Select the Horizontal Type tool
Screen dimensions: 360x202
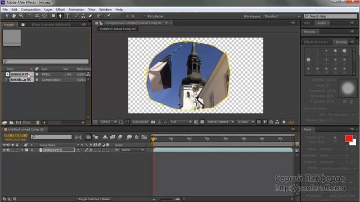(67, 16)
